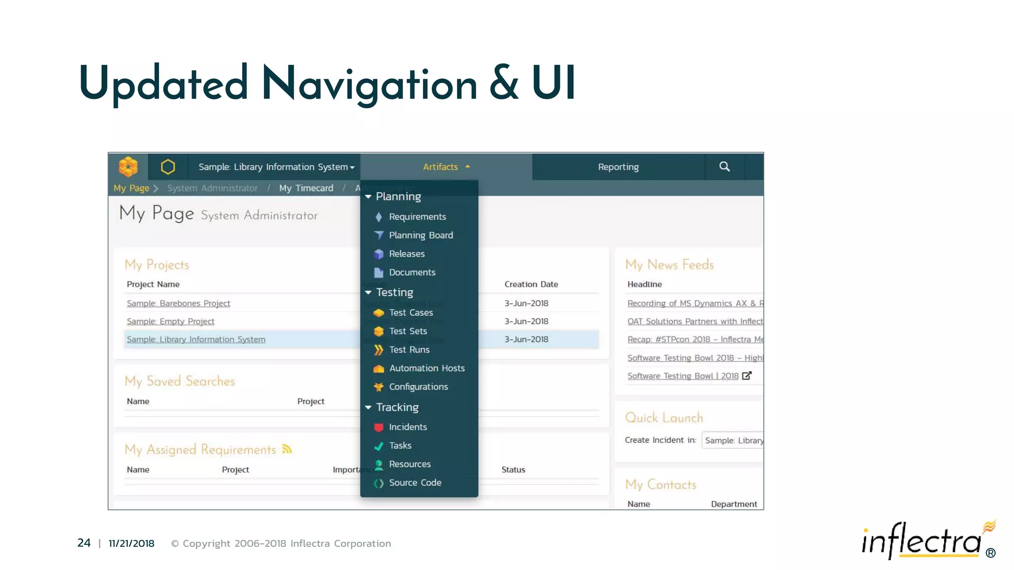Screen dimensions: 1014x570
Task: Select Requirements in Artifacts menu
Action: point(417,217)
